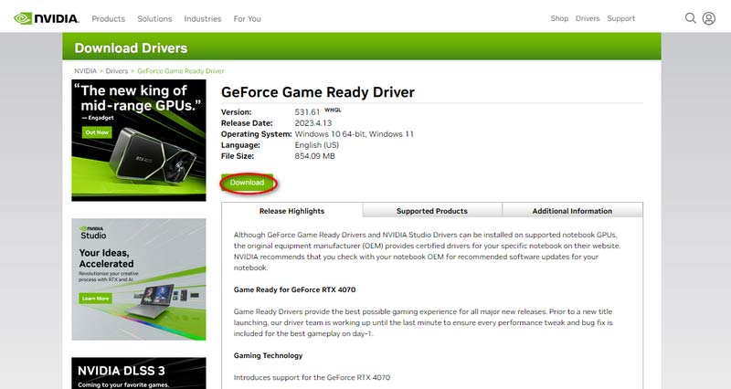This screenshot has width=731, height=389.
Task: Click the version number 531.61
Action: pyautogui.click(x=307, y=112)
